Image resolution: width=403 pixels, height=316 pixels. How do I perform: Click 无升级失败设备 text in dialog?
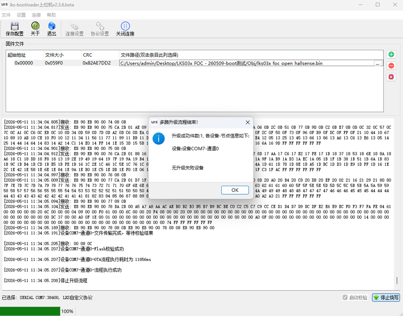point(188,168)
